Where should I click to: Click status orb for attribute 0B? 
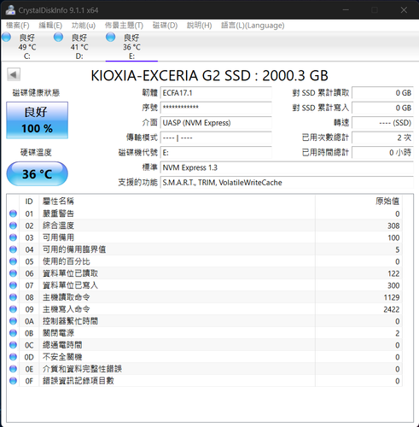click(x=13, y=333)
